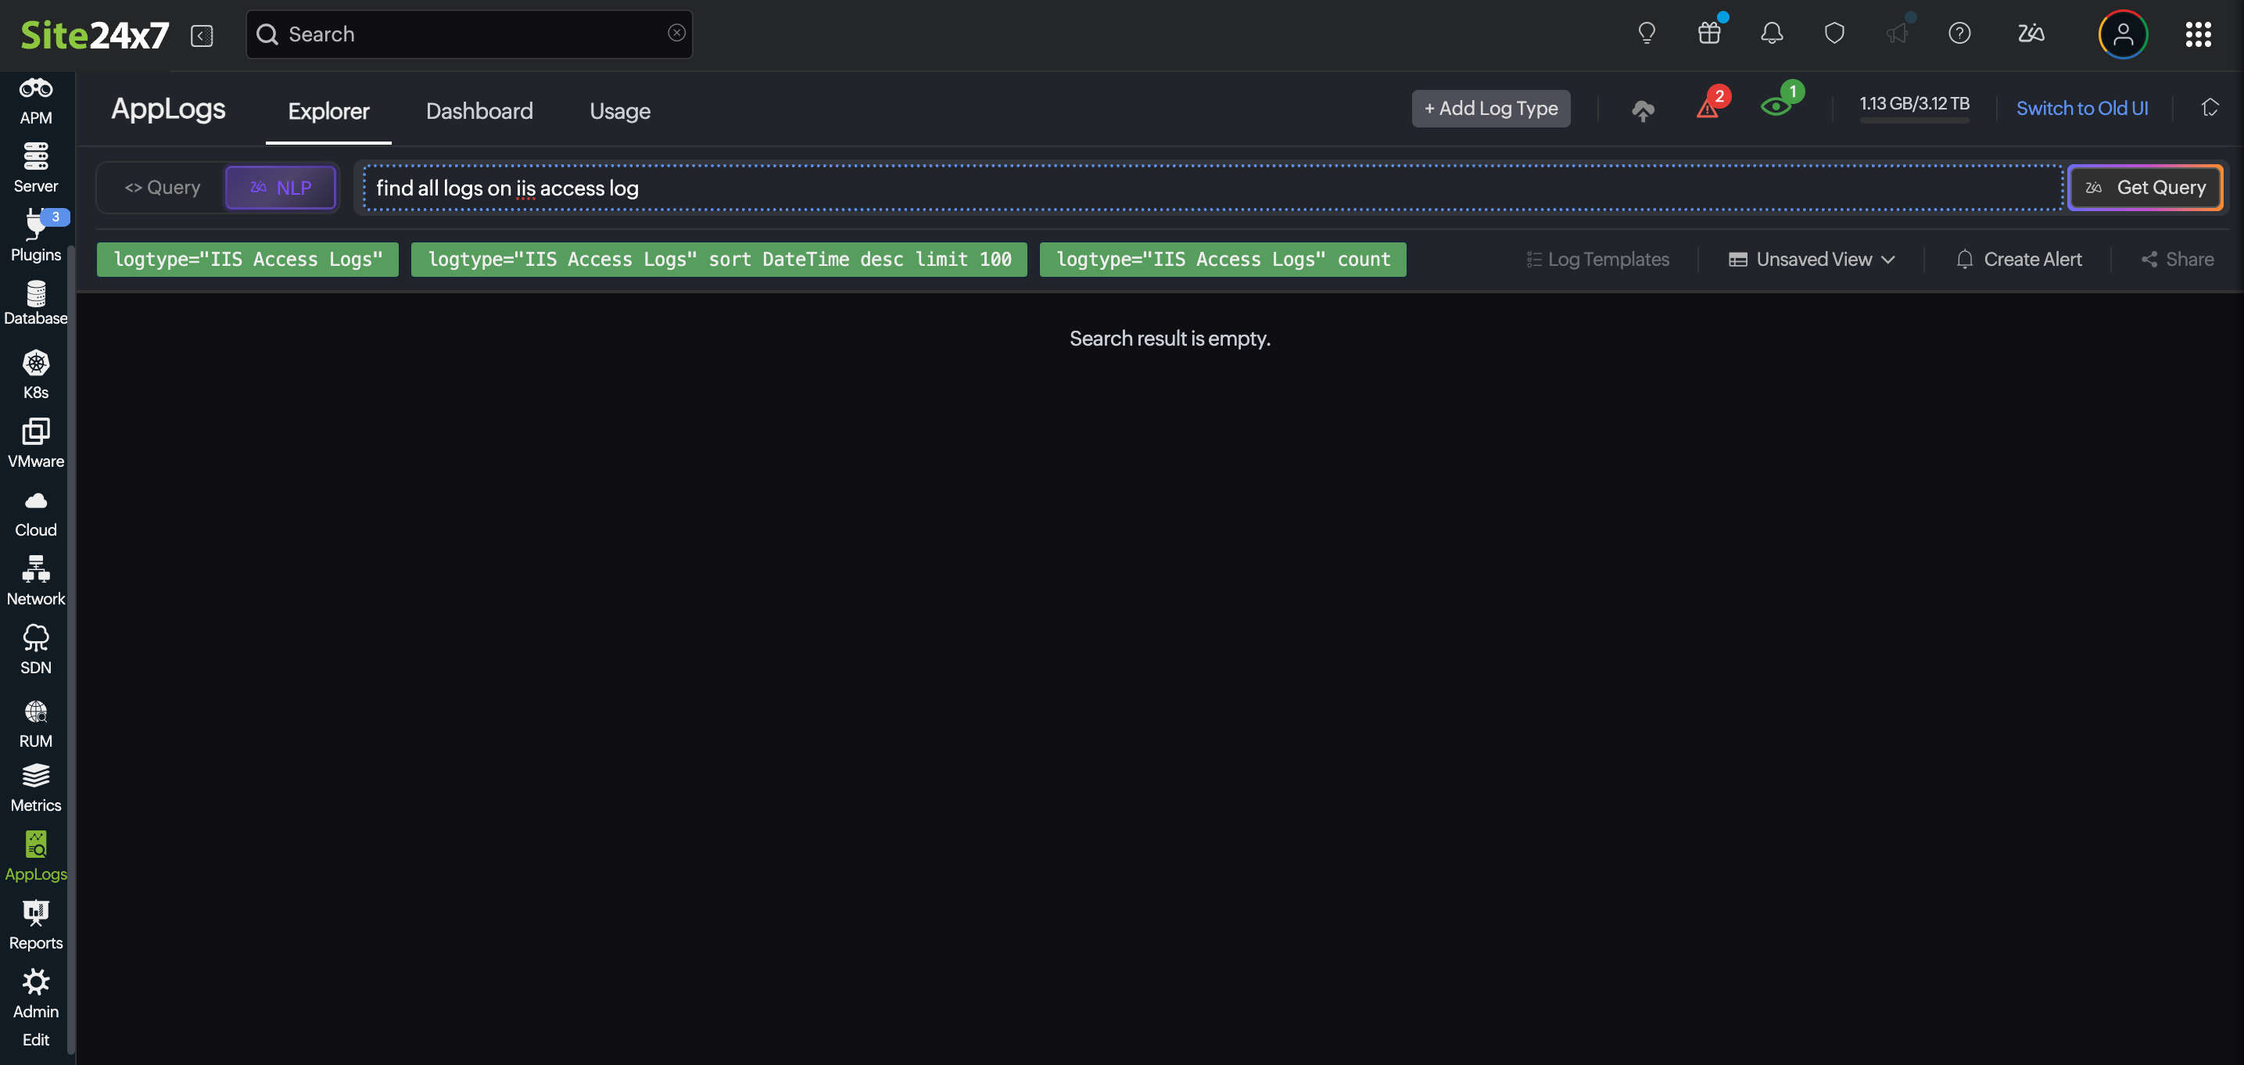Click the shield security icon
Image resolution: width=2244 pixels, height=1065 pixels.
[x=1834, y=33]
